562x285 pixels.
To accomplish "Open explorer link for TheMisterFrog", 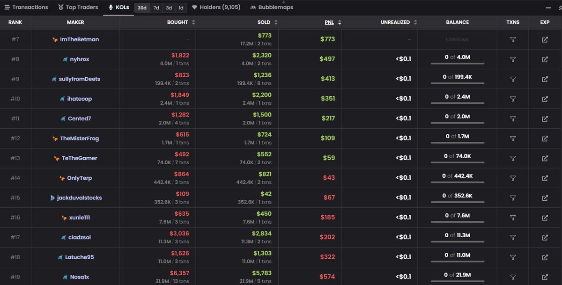I will tap(545, 139).
